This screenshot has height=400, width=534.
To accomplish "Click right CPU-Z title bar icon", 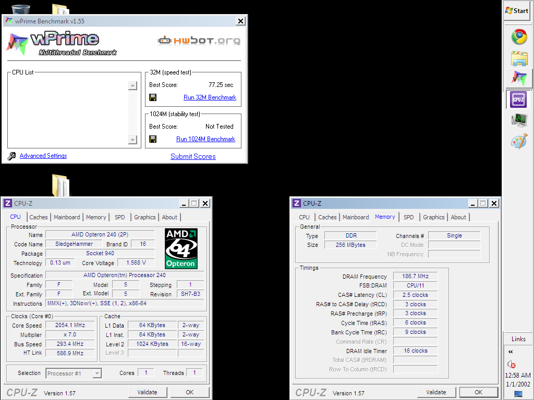I will click(297, 204).
